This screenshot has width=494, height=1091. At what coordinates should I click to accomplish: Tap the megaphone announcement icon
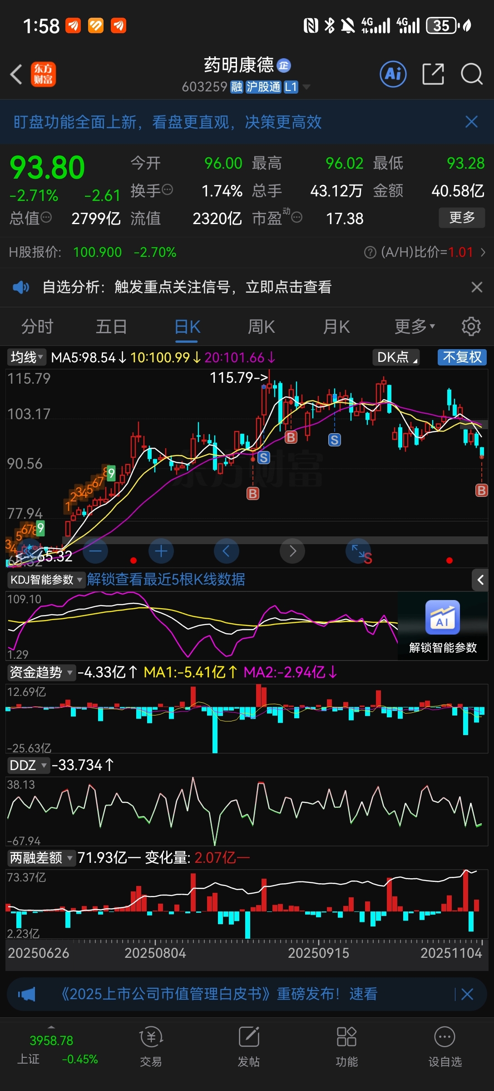[27, 994]
